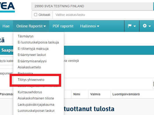Toggle the Globaali checkbox
This screenshot has width=154, height=115.
[36, 15]
